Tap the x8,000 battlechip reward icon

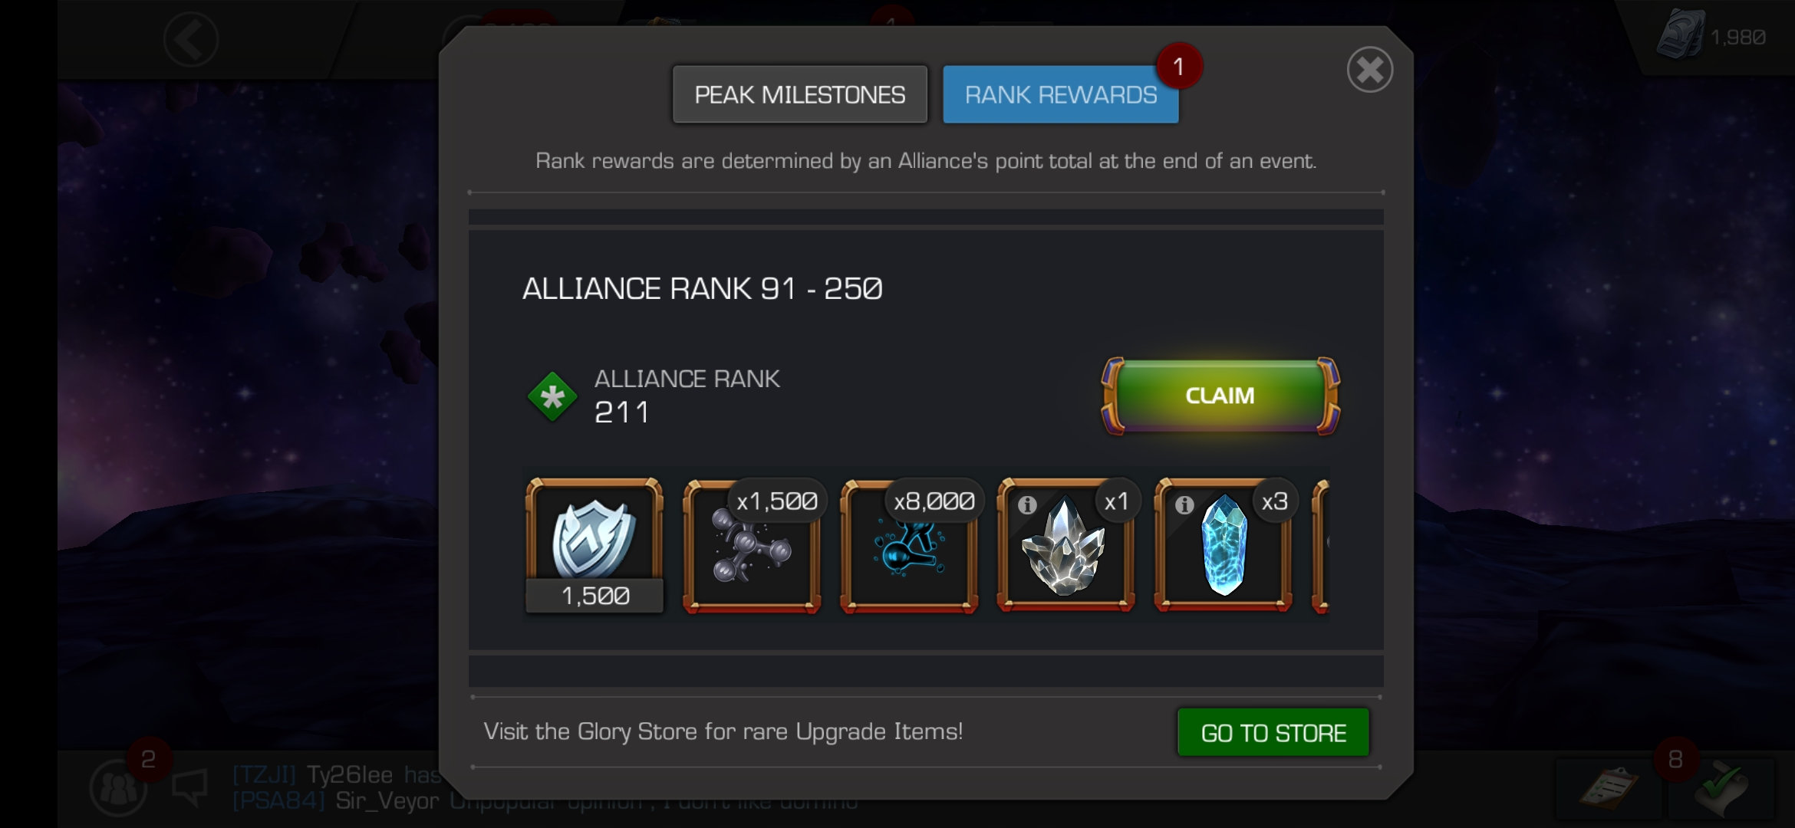pyautogui.click(x=909, y=546)
